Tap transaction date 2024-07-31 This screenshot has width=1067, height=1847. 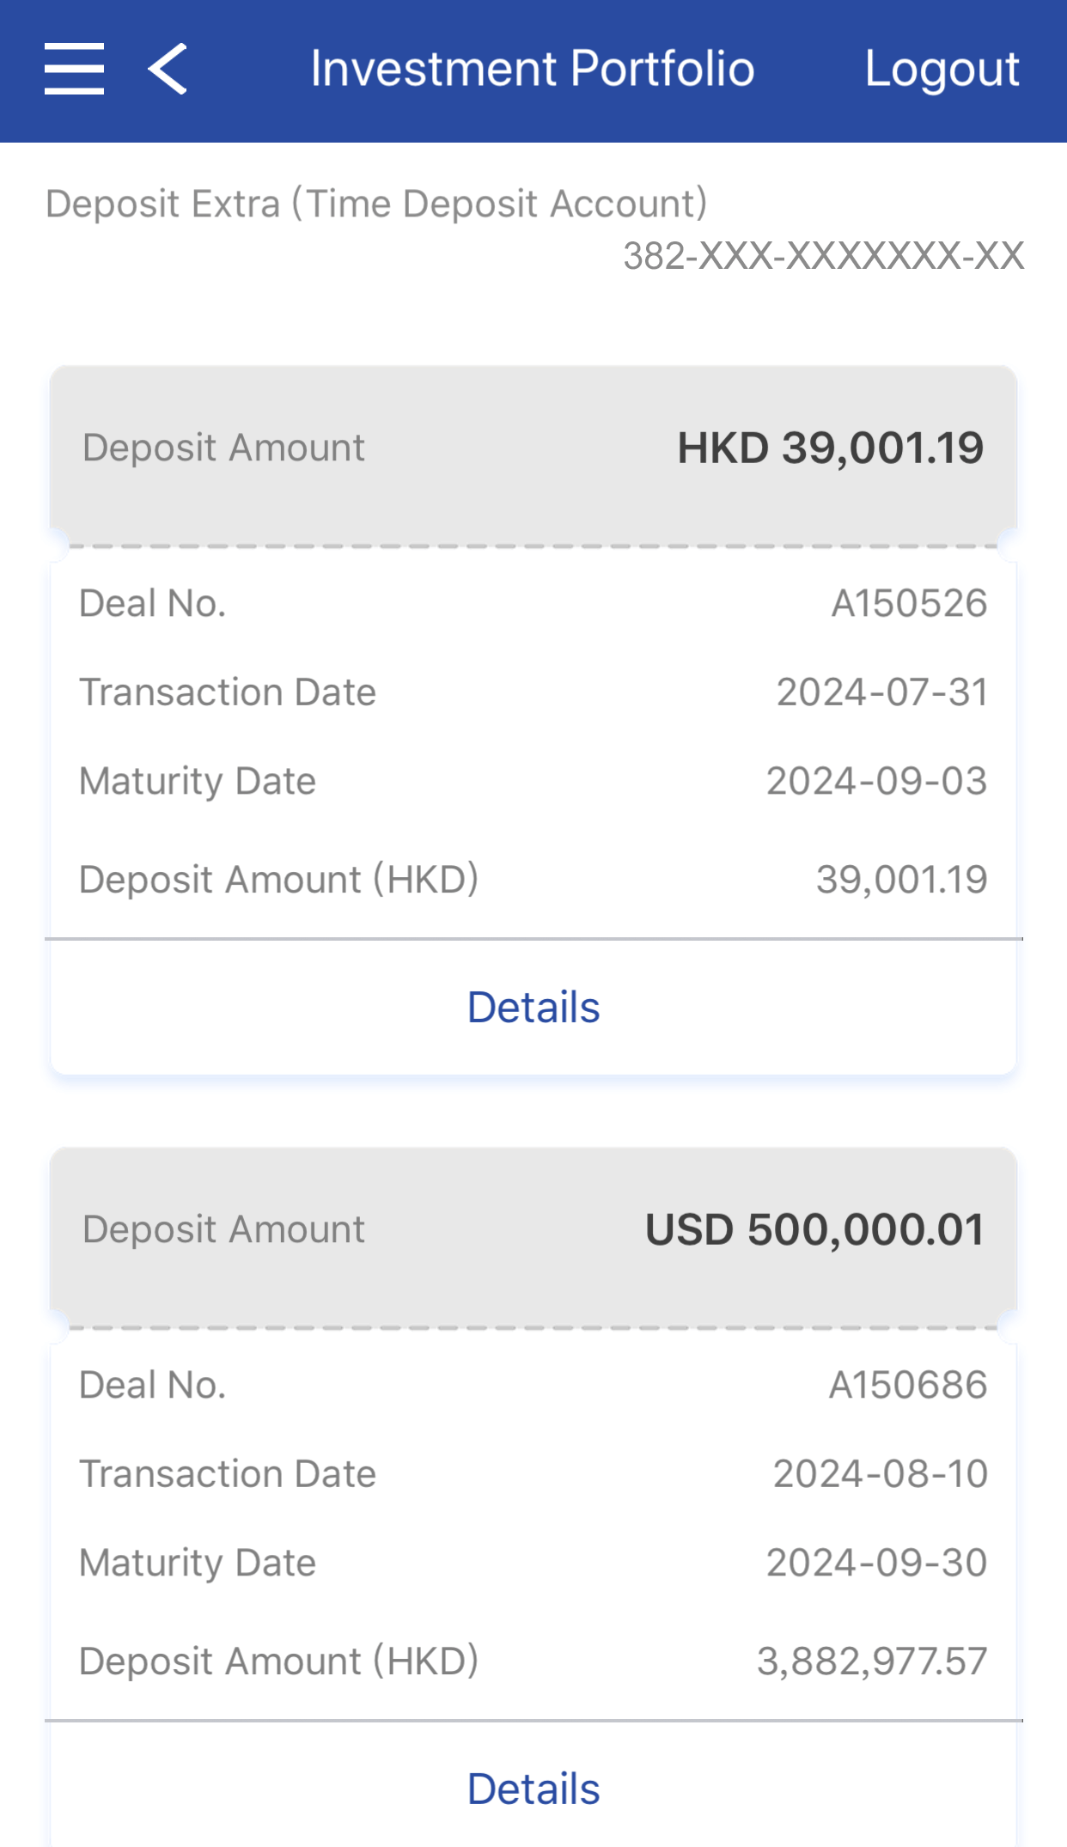[x=881, y=692]
